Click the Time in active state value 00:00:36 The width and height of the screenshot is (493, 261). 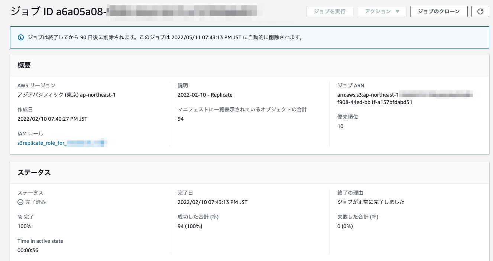coord(28,250)
